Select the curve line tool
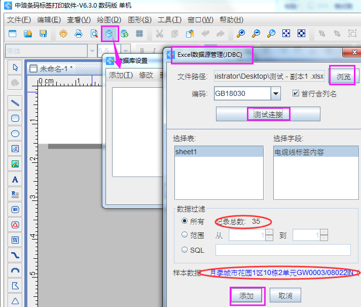Viewport: 361px width, 307px height. [x=15, y=255]
